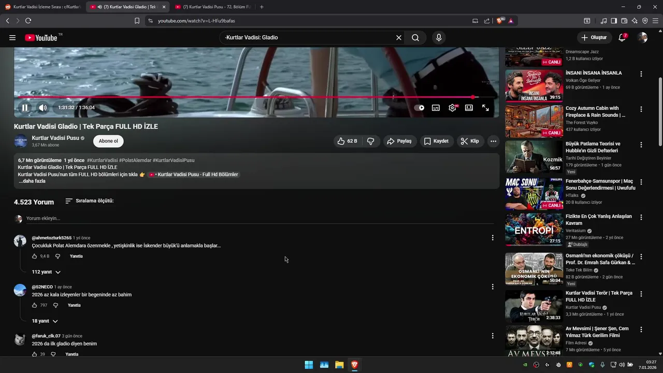Viewport: 663px width, 373px height.
Task: Open the Sıralama ölçütü sort dropdown
Action: (89, 201)
